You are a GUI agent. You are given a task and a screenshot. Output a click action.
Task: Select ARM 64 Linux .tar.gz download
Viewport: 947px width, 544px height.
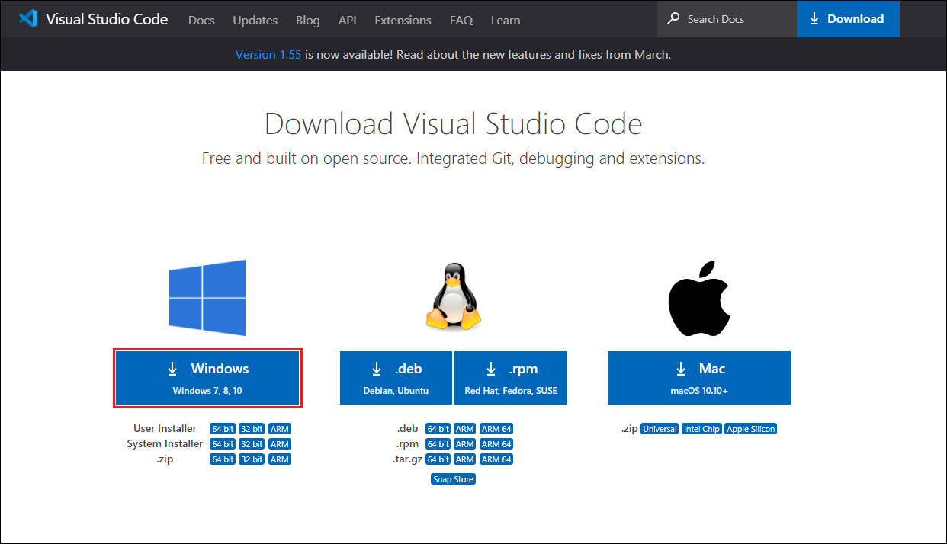(x=496, y=459)
